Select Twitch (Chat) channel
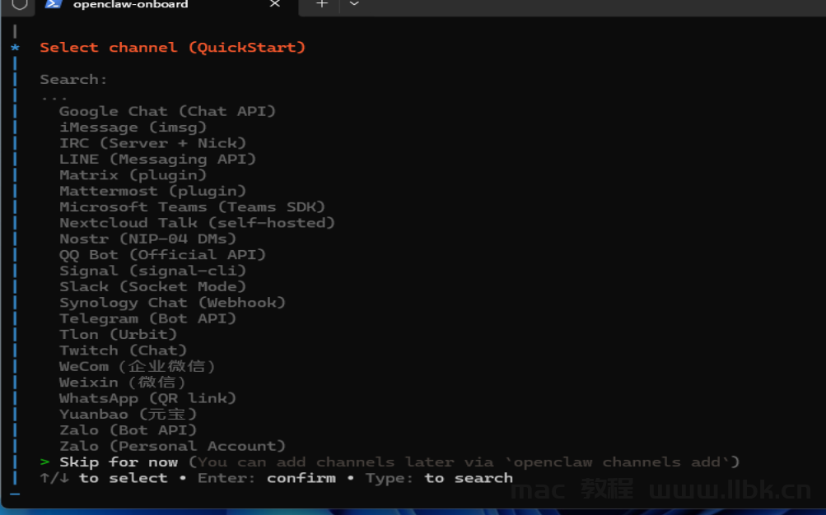 click(123, 350)
